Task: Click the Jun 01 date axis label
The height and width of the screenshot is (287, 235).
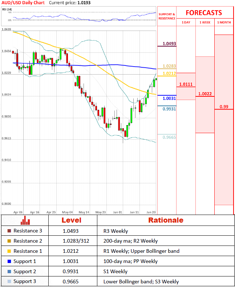Action: 118,212
